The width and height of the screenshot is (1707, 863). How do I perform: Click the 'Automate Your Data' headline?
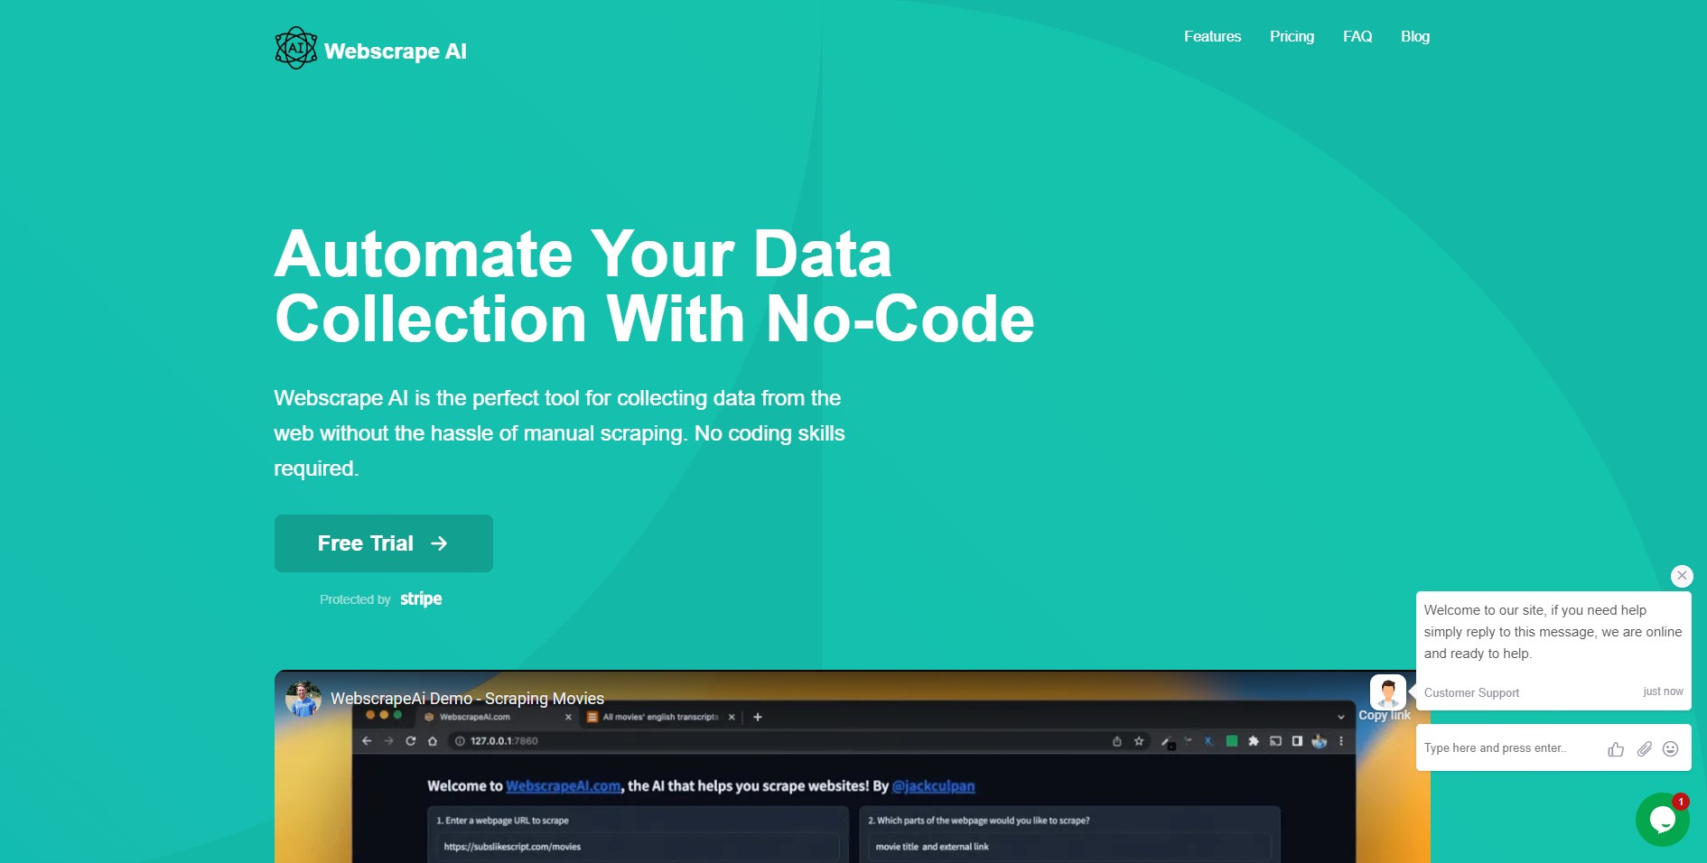(583, 254)
